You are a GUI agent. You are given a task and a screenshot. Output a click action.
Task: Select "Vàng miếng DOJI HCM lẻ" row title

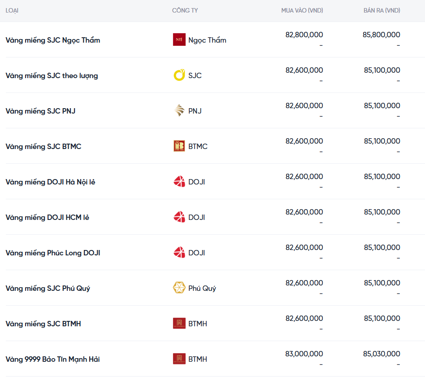pos(48,217)
